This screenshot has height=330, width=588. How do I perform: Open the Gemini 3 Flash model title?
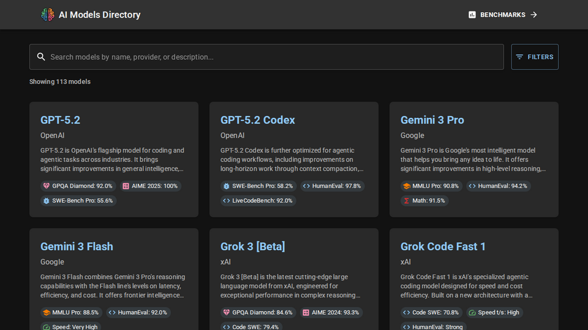point(77,246)
